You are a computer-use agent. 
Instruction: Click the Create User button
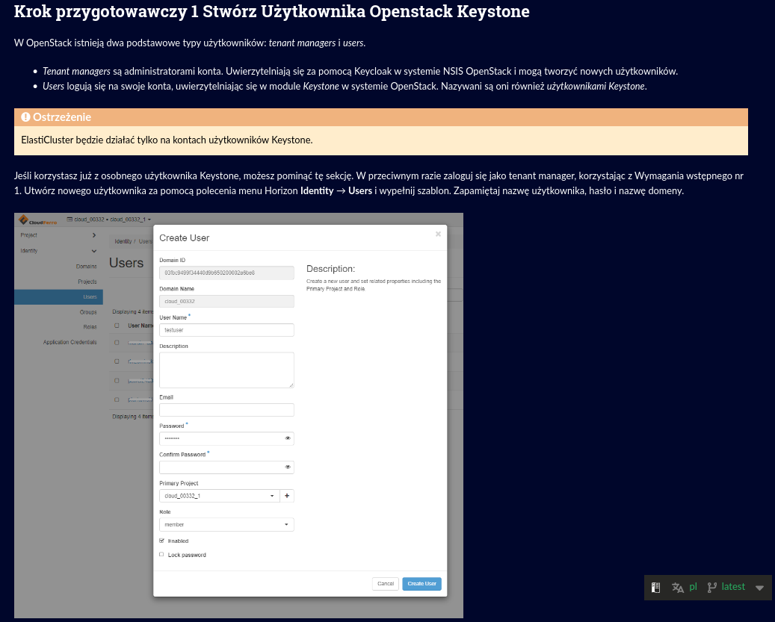pyautogui.click(x=422, y=583)
